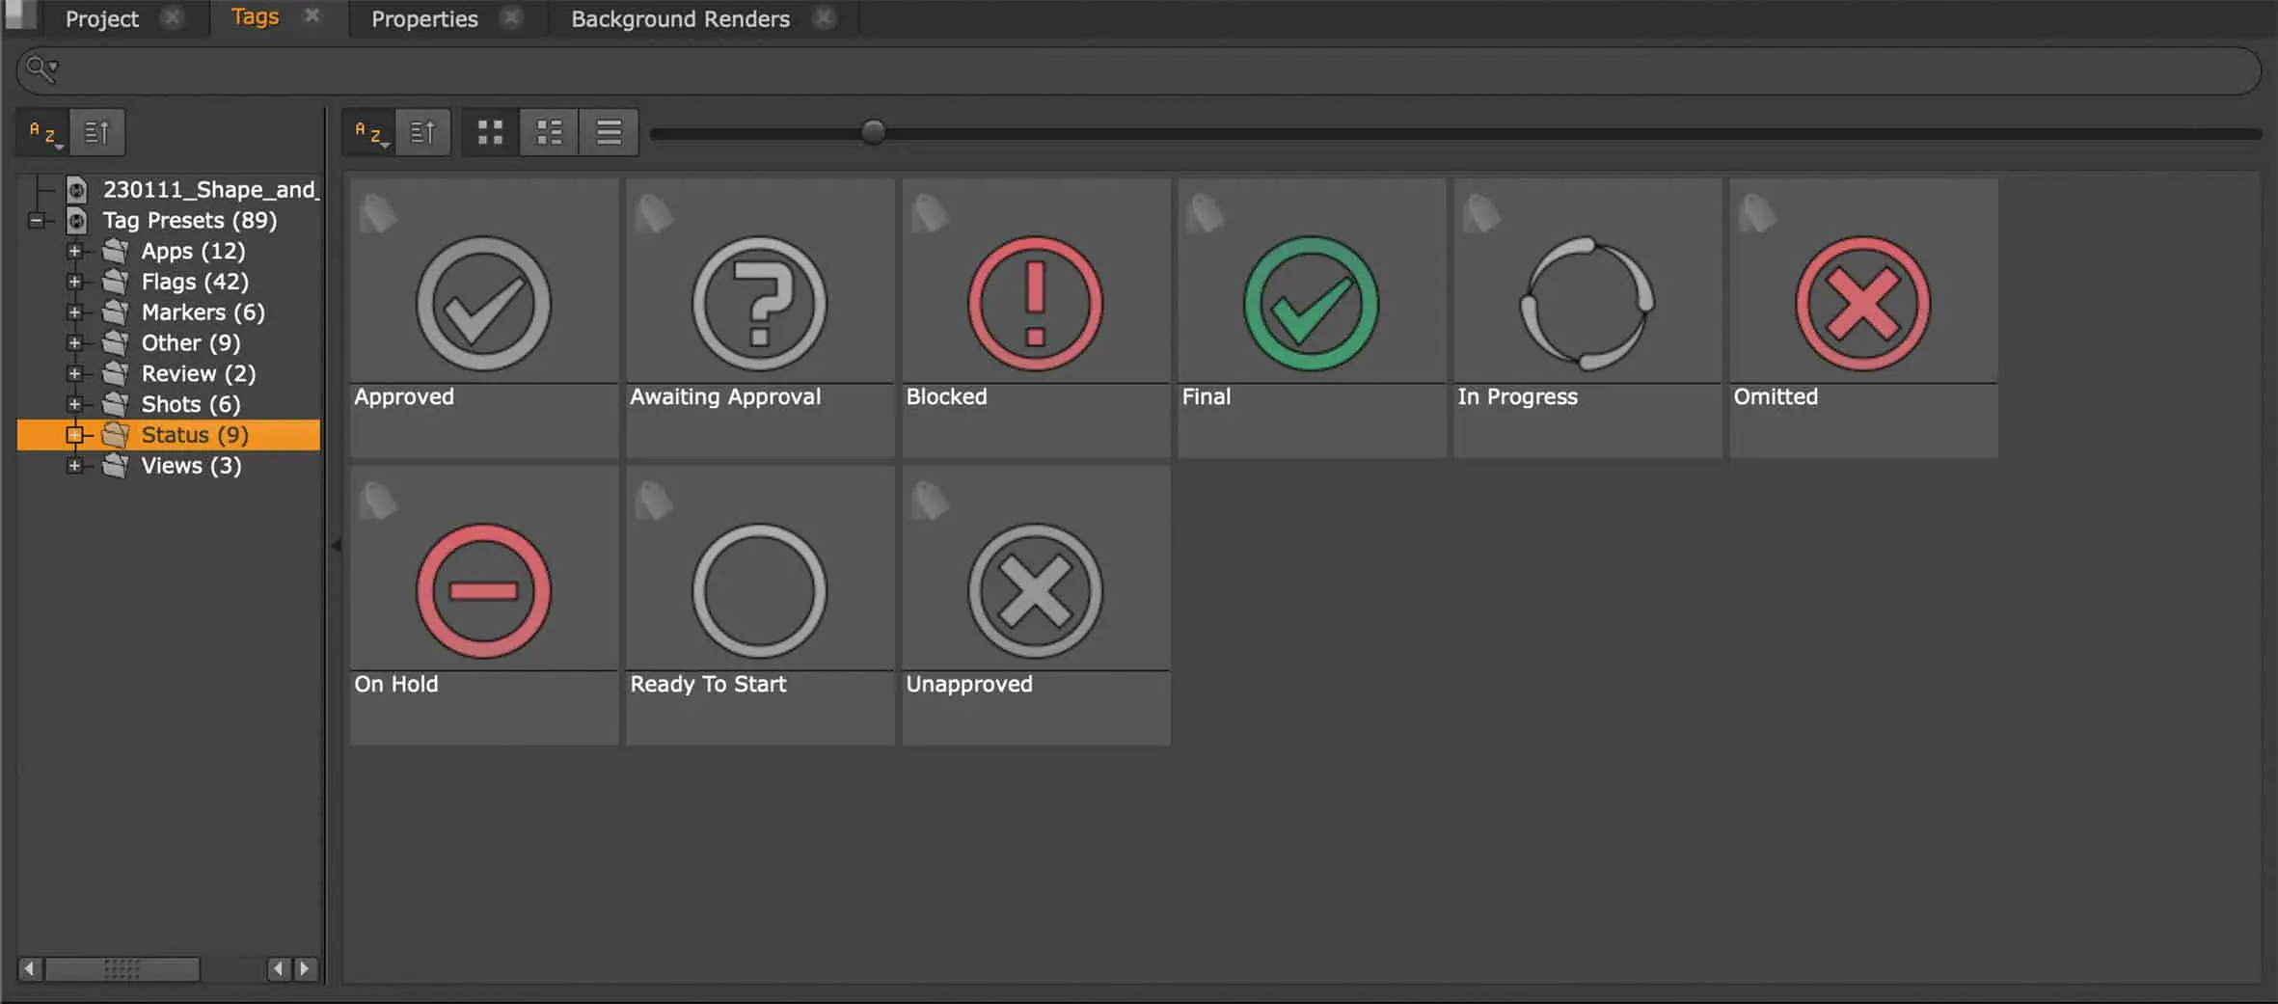The image size is (2278, 1004).
Task: Select the On Hold minus tag icon
Action: [x=483, y=591]
